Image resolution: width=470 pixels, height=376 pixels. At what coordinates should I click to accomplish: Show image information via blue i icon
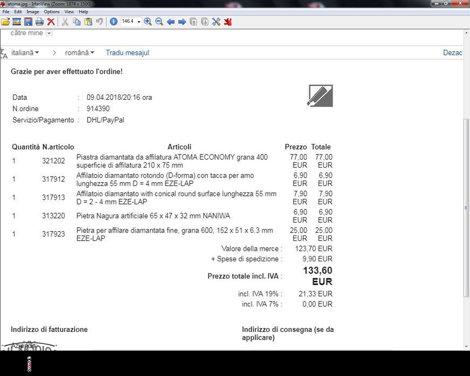tap(114, 22)
